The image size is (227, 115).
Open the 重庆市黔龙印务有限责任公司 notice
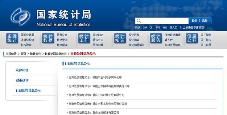pyautogui.click(x=98, y=104)
